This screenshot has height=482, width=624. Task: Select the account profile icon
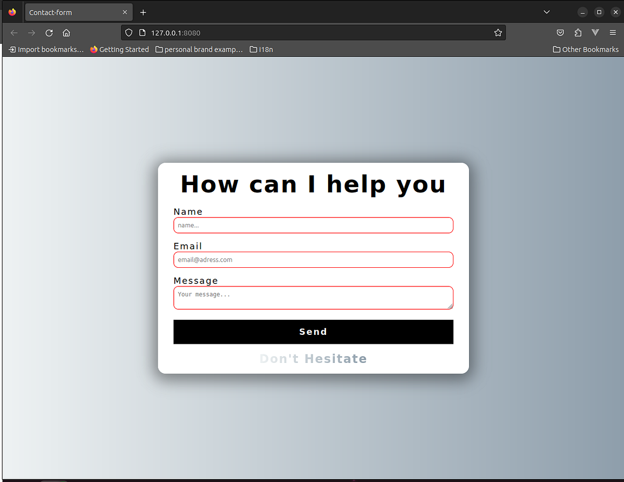point(595,32)
